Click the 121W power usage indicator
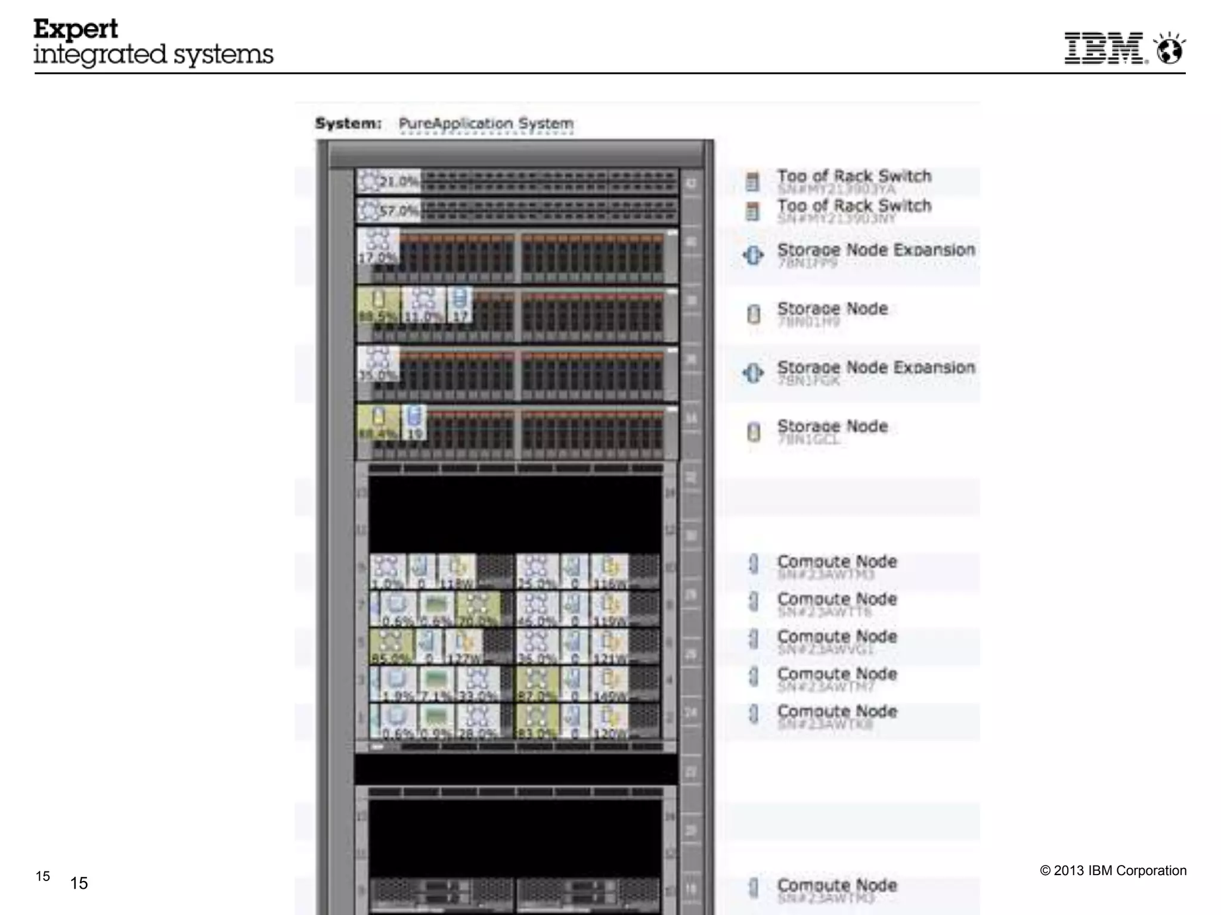Image resolution: width=1221 pixels, height=915 pixels. tap(609, 646)
